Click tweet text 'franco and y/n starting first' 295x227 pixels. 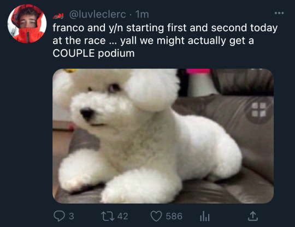(x=120, y=28)
